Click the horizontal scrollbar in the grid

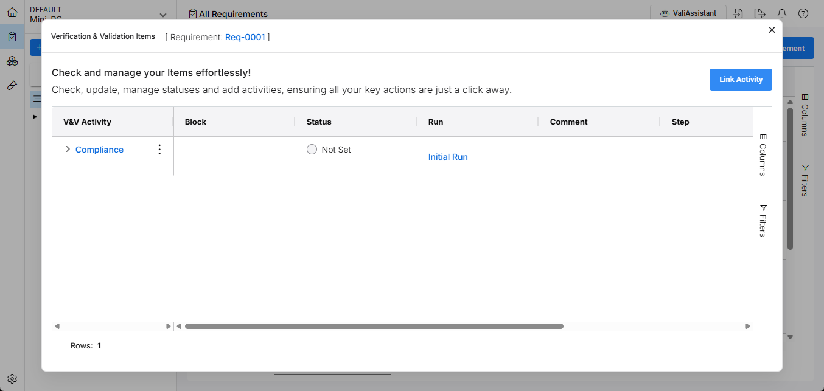point(374,327)
